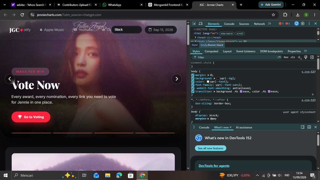This screenshot has height=180, width=320.
Task: Open the Chrome profile avatar
Action: click(x=306, y=15)
